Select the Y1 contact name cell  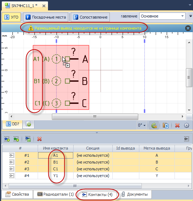coord(55,176)
